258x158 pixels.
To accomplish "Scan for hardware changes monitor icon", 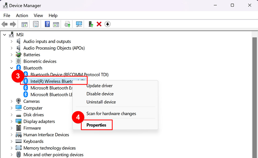I will click(79, 24).
